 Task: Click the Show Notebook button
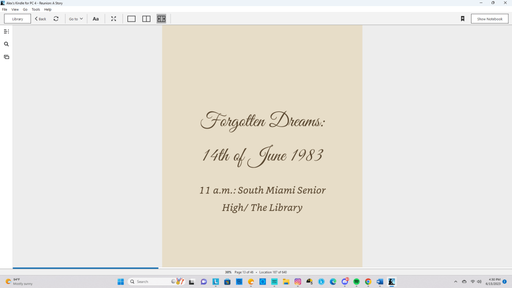click(489, 19)
